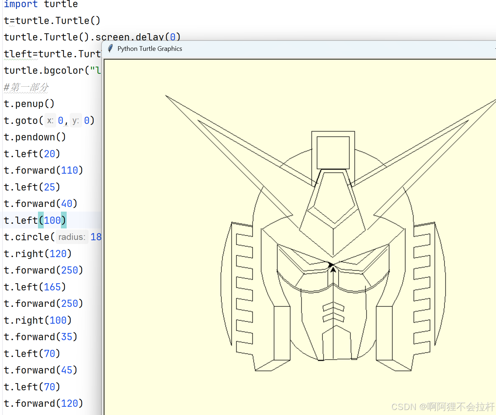Click the 't.forward(35)' code line
Viewport: 496px width, 415px height.
coord(40,337)
